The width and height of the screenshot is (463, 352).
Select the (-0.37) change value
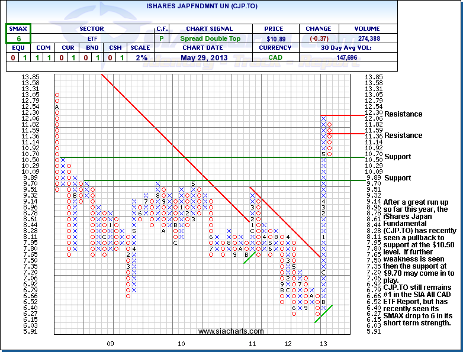319,38
